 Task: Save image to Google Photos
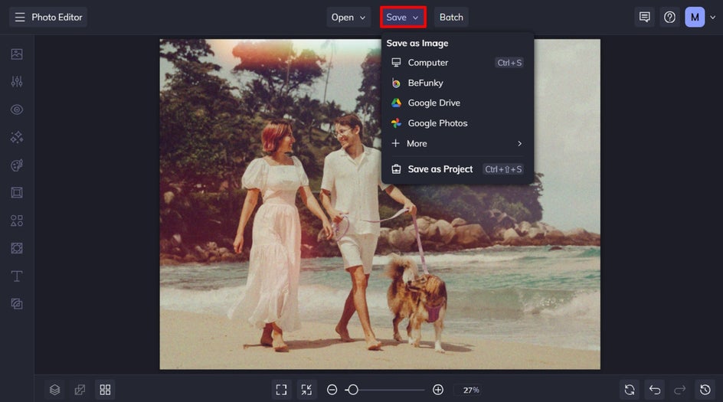click(x=457, y=123)
